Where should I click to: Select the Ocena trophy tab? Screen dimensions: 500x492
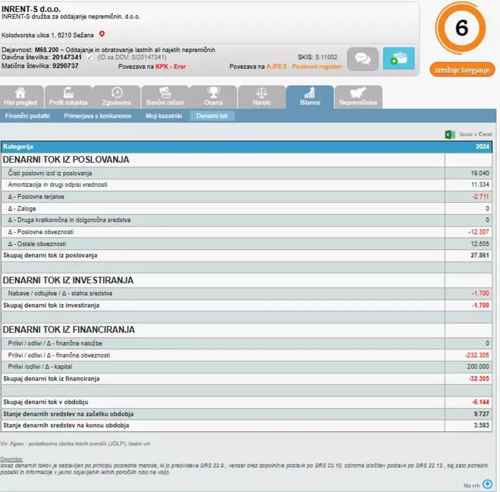(213, 97)
